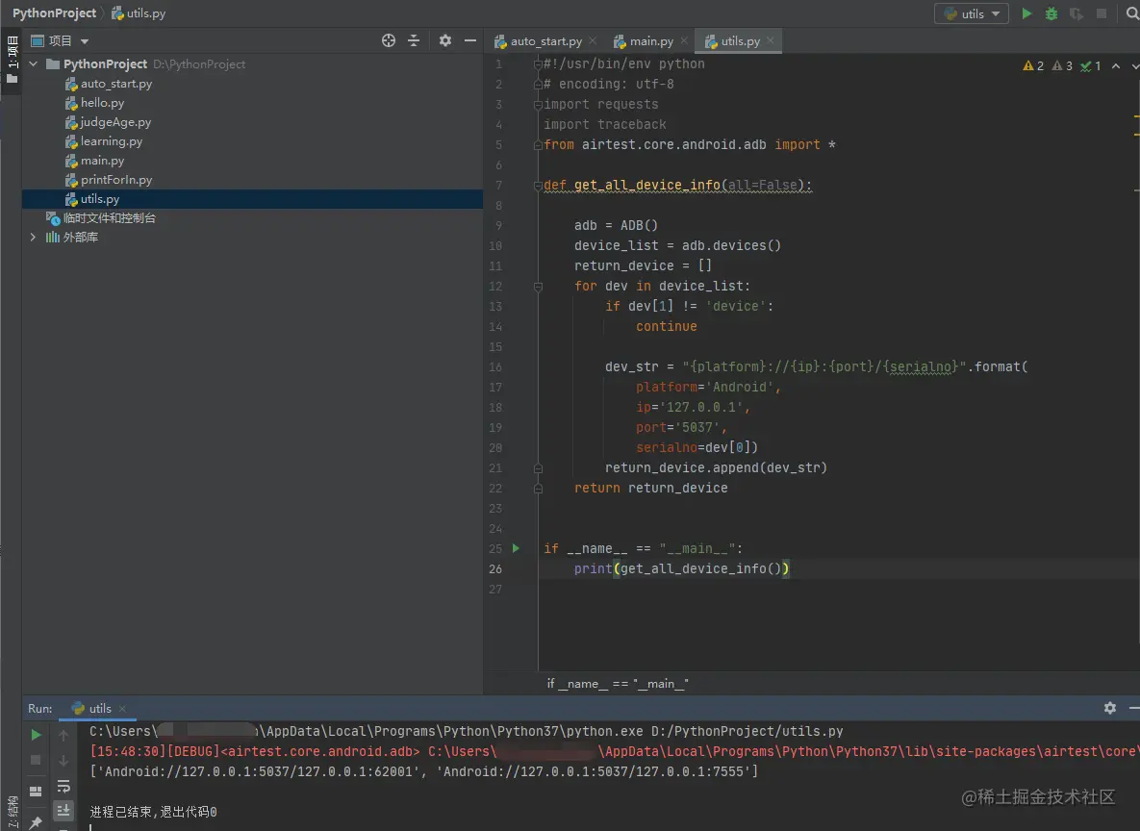This screenshot has height=831, width=1140.
Task: Toggle soft-wrap in the Run console
Action: [x=63, y=787]
